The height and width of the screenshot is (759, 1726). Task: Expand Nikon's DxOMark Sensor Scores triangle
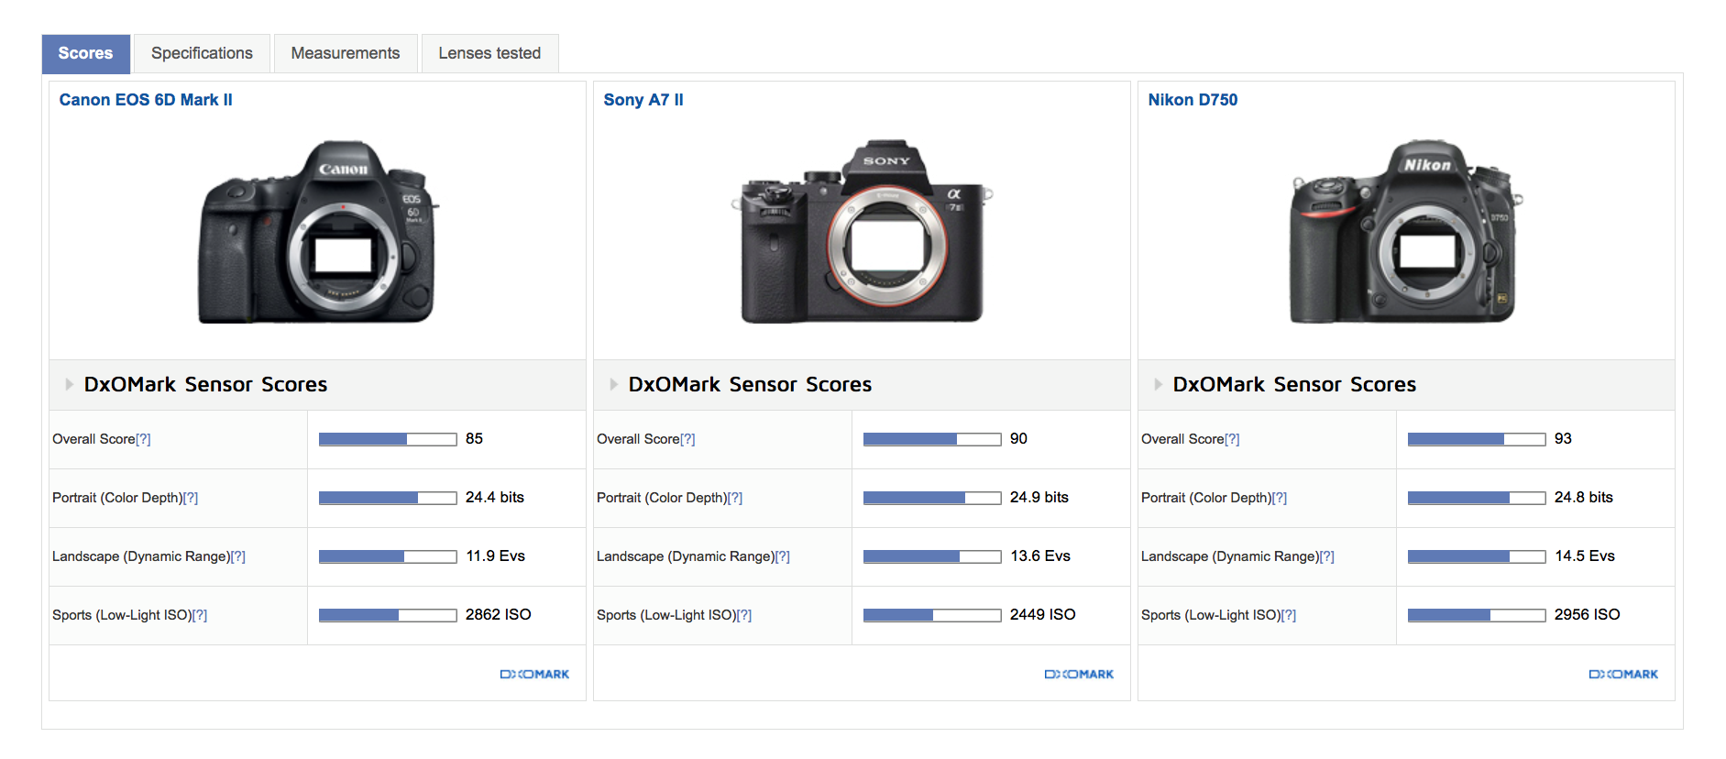(1158, 384)
